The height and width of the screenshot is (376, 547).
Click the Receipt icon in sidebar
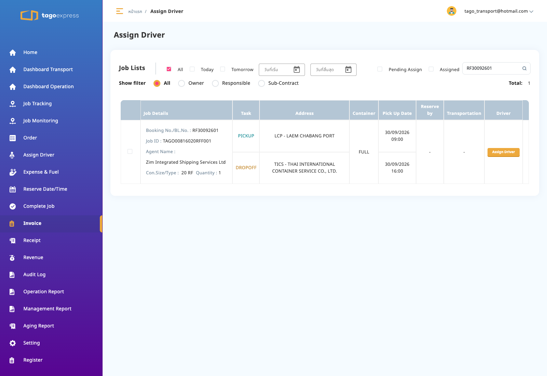click(x=13, y=240)
